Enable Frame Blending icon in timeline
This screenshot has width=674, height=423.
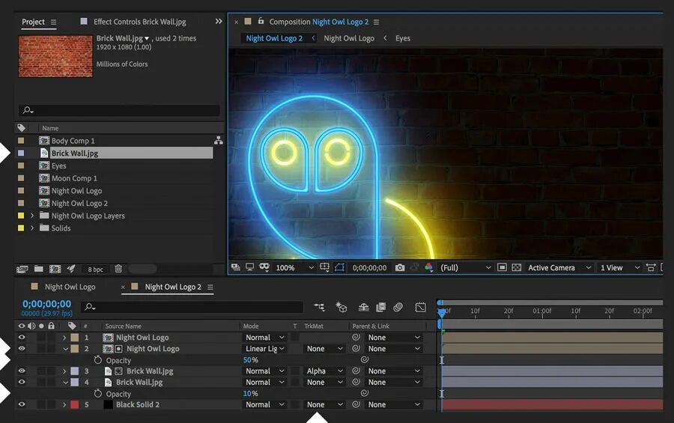coord(381,307)
